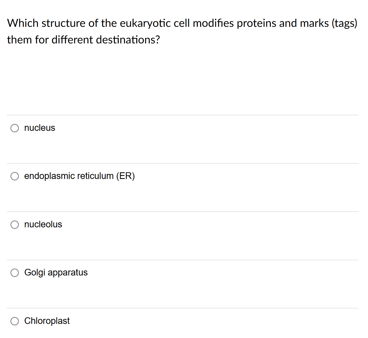The height and width of the screenshot is (338, 368).
Task: Select the nucleus radio button
Action: point(15,128)
